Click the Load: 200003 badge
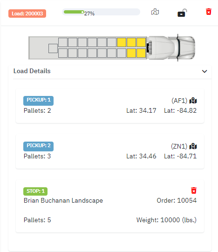 pos(27,14)
